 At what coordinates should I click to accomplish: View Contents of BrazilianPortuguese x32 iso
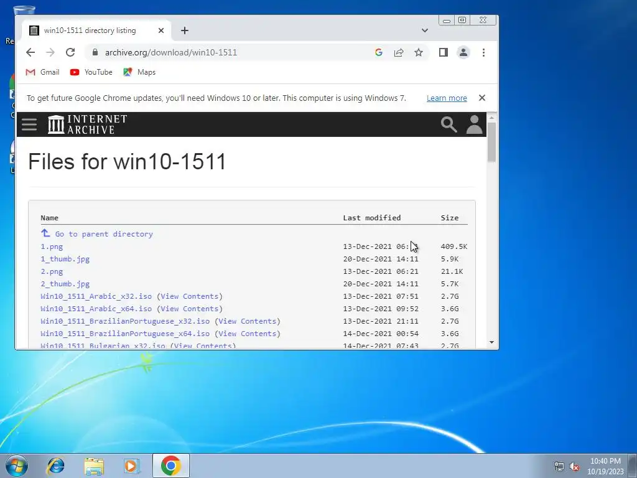248,321
